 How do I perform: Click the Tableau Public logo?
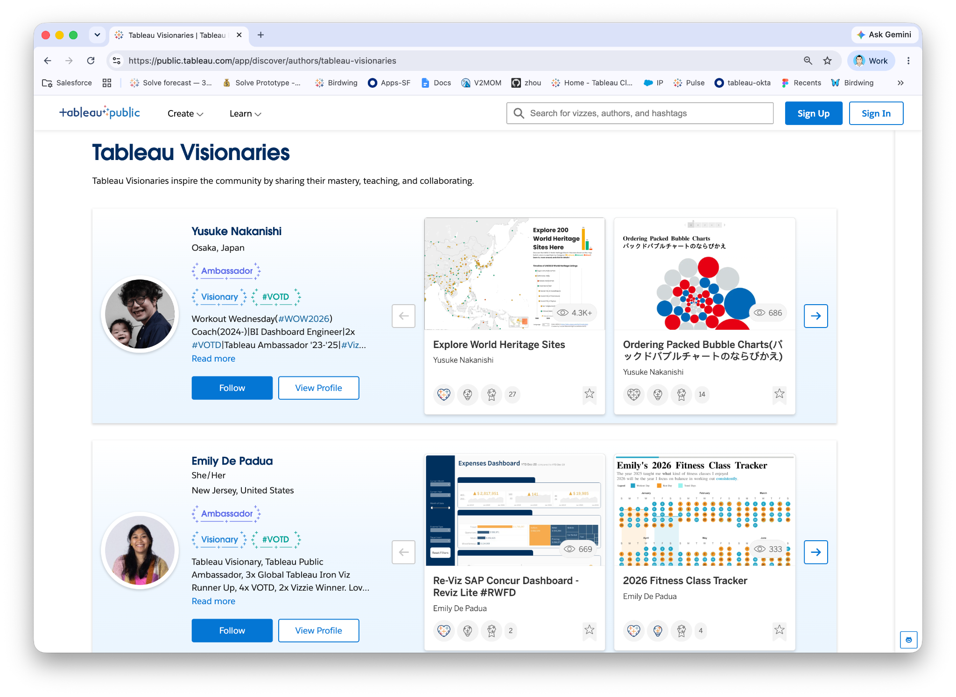tap(99, 113)
